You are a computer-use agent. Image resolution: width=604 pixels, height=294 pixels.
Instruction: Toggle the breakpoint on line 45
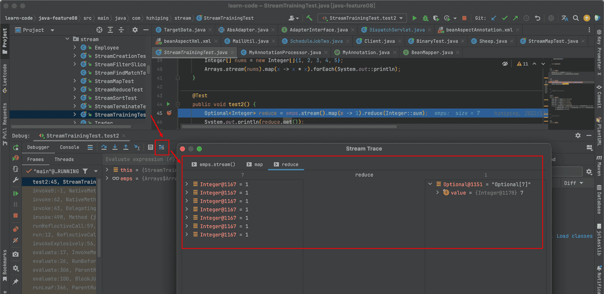pyautogui.click(x=169, y=113)
